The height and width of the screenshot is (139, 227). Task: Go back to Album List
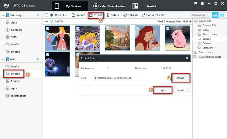click(x=59, y=15)
